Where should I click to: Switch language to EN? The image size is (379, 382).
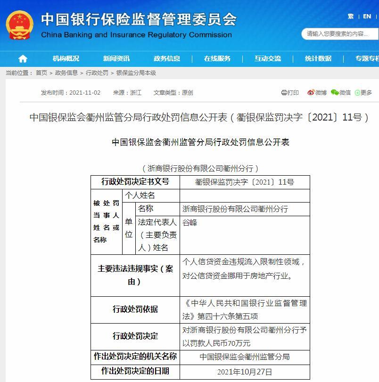[x=367, y=16]
